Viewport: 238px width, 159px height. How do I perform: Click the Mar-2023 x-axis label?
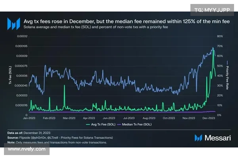pos(69,118)
